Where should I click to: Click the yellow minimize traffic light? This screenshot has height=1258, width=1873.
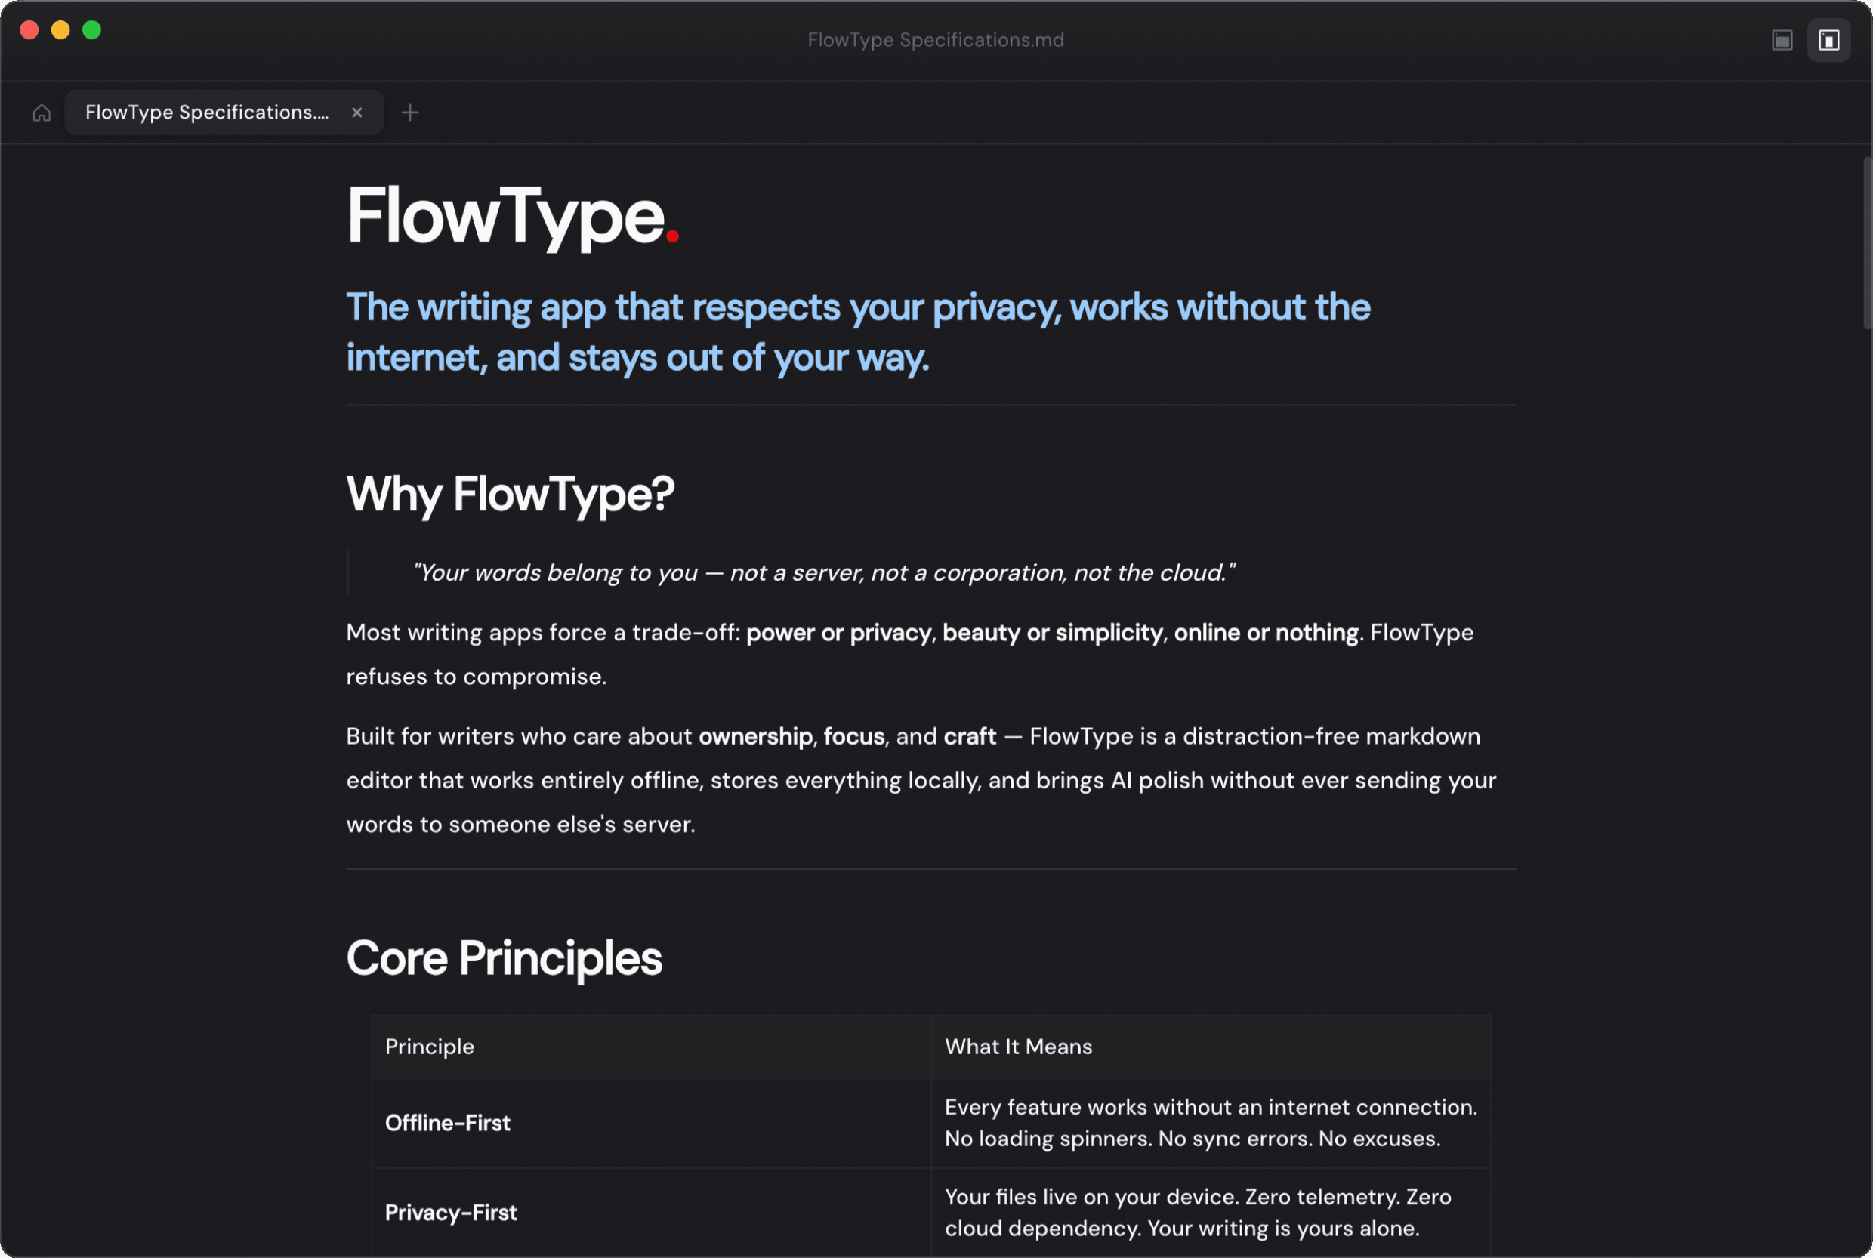click(60, 29)
